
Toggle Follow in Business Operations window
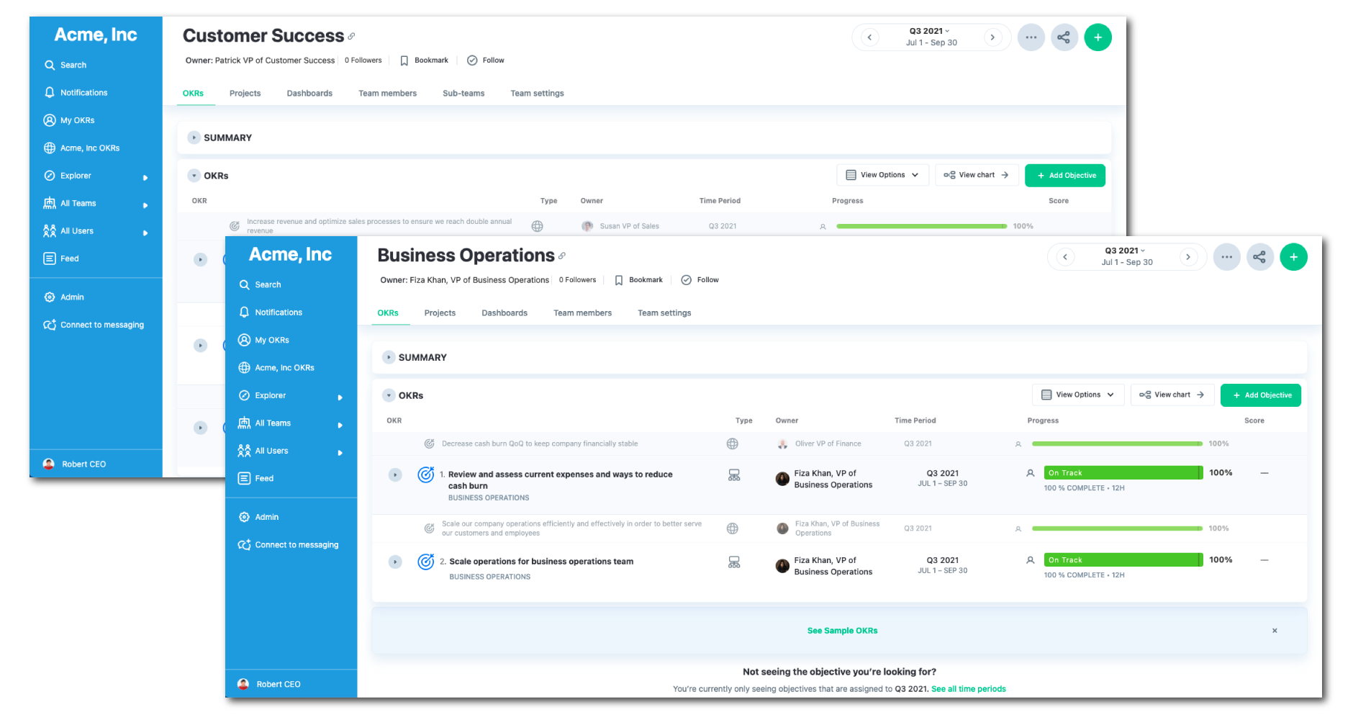click(700, 280)
